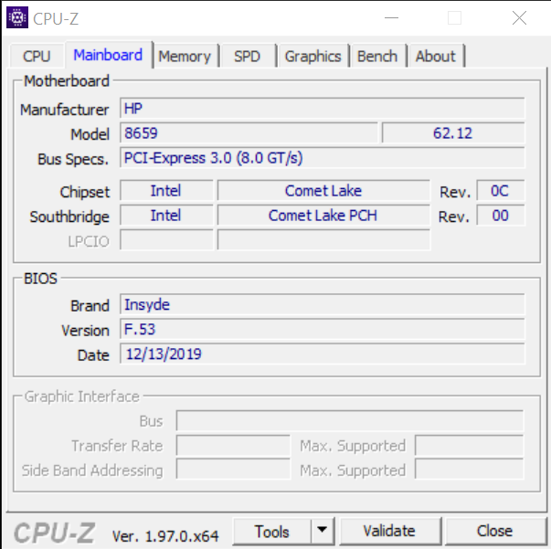Click the BIOS Date 12/13/2019 field
Screen dimensions: 551x549
(323, 354)
